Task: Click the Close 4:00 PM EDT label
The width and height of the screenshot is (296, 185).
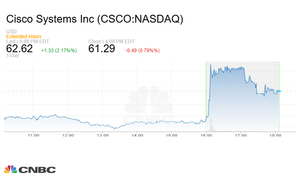Action: 111,42
